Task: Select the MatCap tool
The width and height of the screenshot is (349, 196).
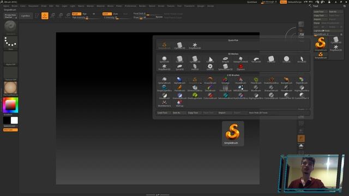Action: tap(179, 103)
